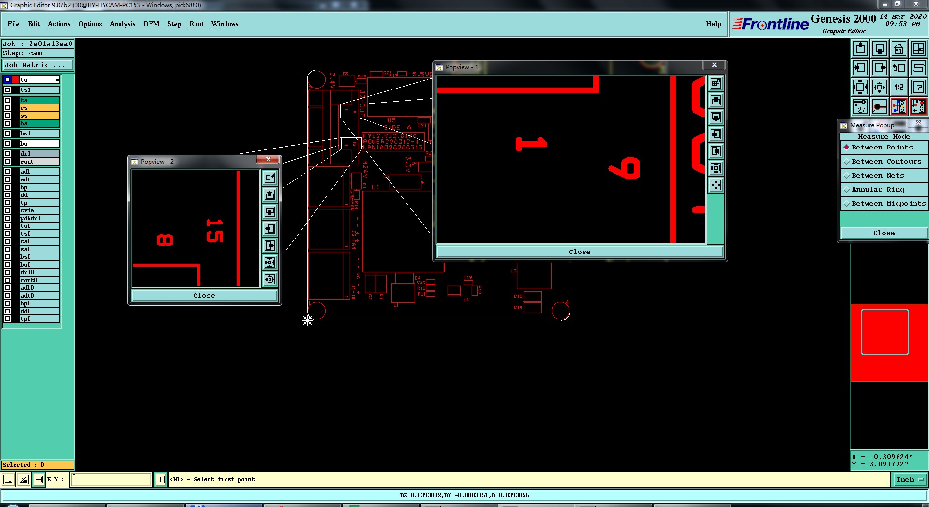
Task: Click the previous view (undo zoom) icon
Action: (899, 68)
